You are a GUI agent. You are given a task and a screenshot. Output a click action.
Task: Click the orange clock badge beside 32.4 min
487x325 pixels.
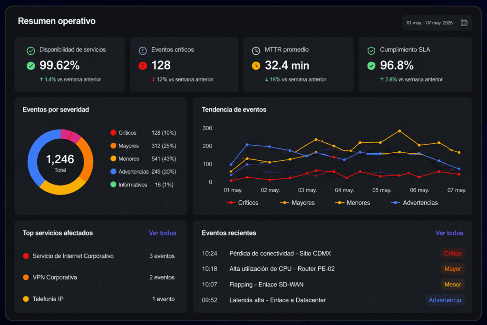point(256,66)
